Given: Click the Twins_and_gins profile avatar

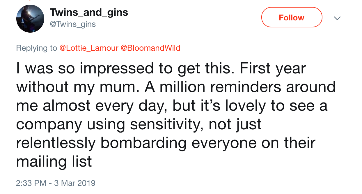Looking at the screenshot, I should pyautogui.click(x=30, y=19).
